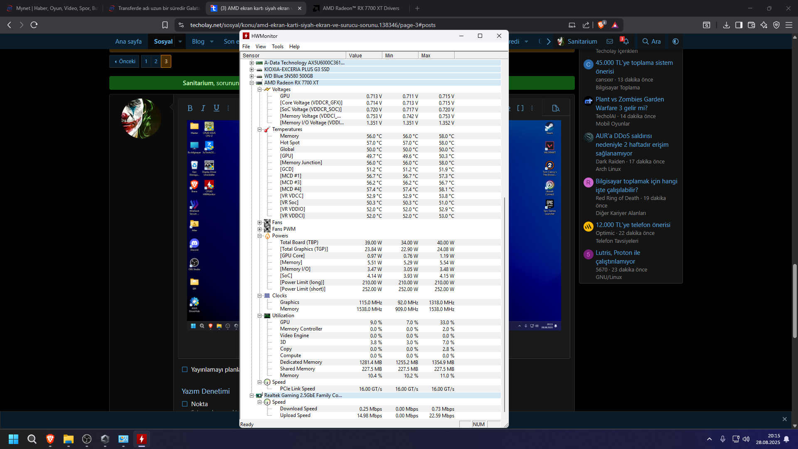Expand the A-Data Technology memory node
The width and height of the screenshot is (798, 449).
click(251, 63)
